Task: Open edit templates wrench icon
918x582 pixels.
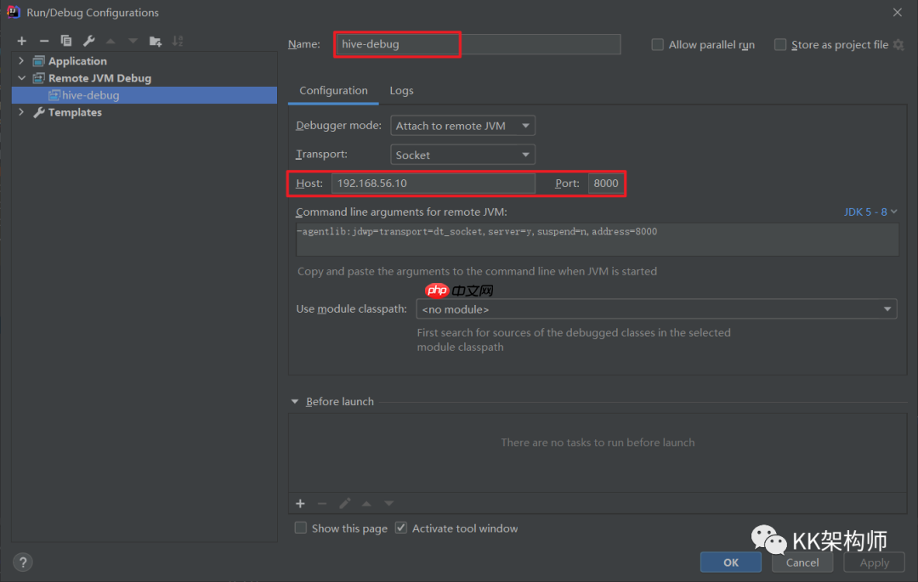Action: tap(88, 41)
